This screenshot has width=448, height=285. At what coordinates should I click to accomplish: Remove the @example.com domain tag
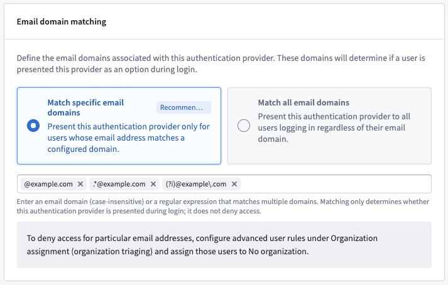pyautogui.click(x=80, y=184)
